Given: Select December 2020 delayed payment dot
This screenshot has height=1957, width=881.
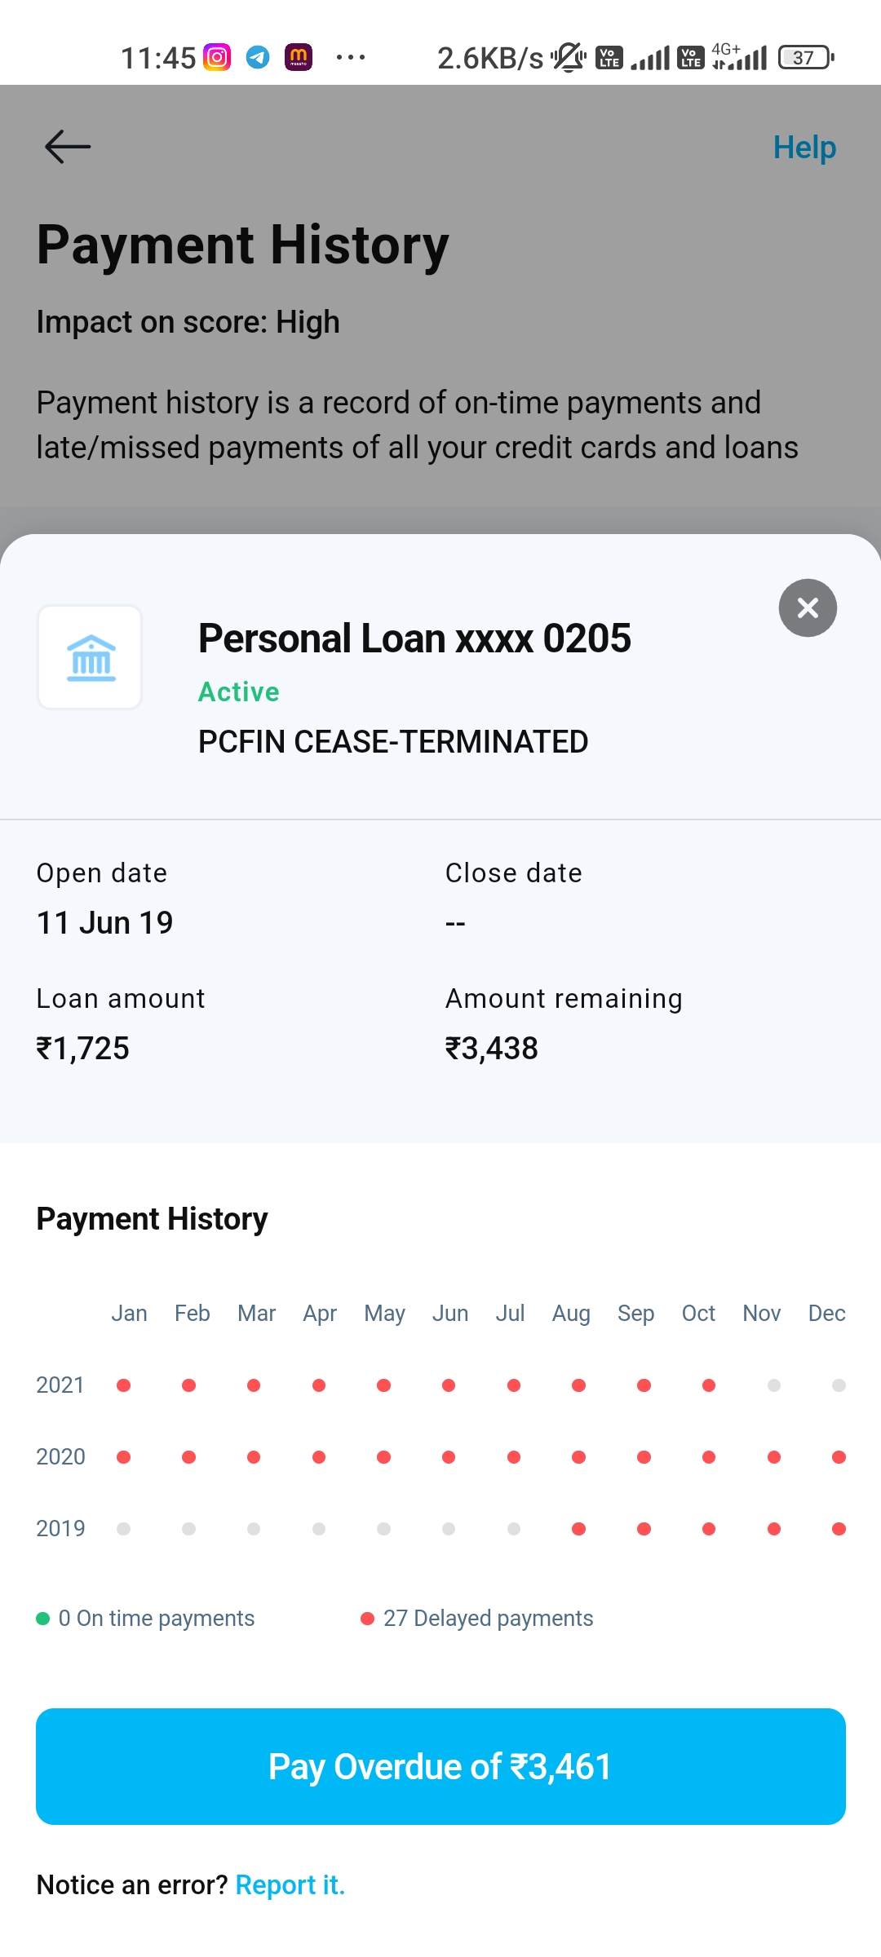Looking at the screenshot, I should click(839, 1457).
